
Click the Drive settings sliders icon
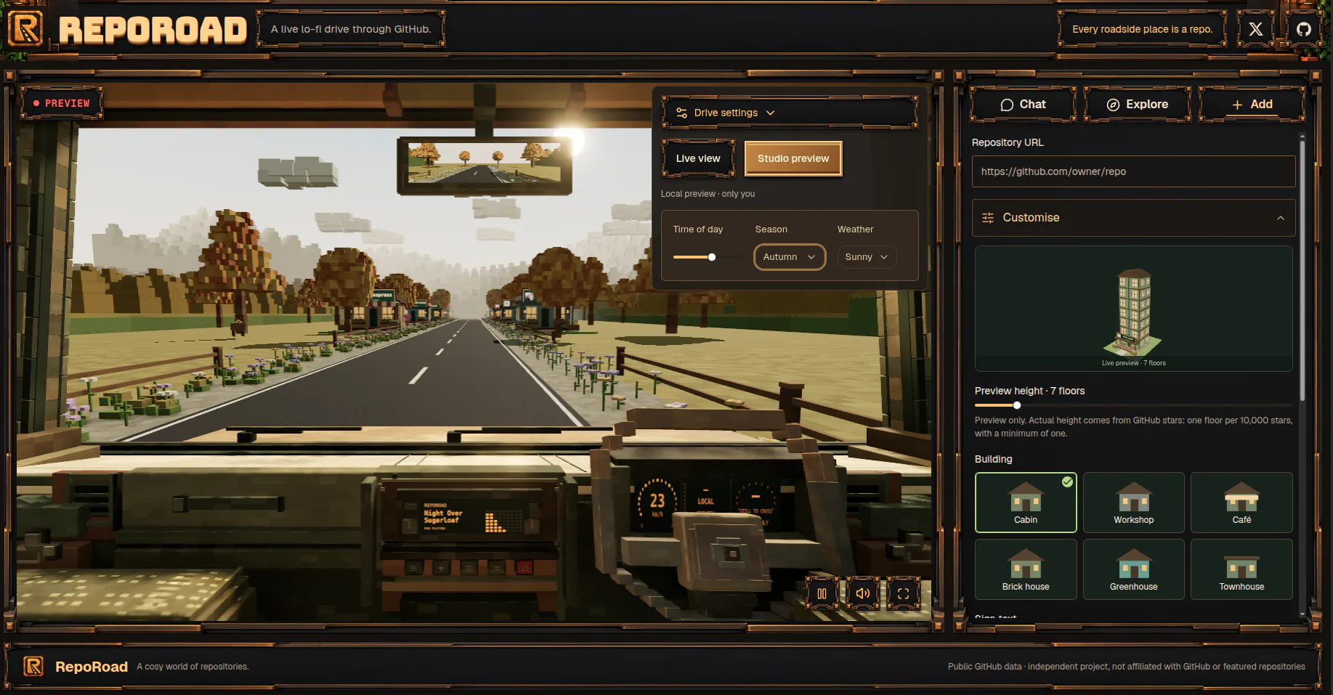681,113
